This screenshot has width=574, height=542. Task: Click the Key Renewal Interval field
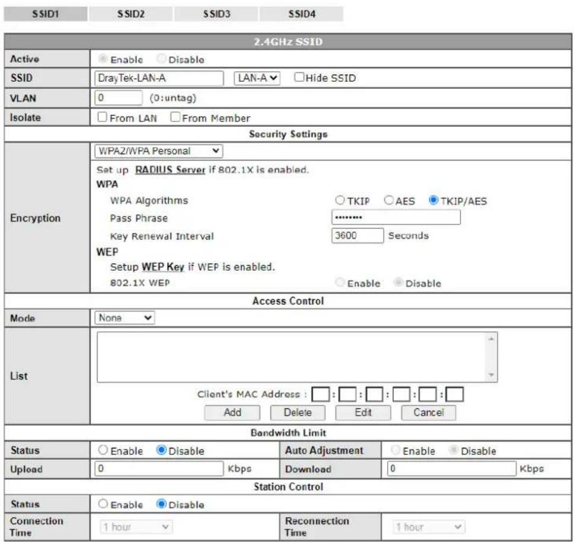(x=358, y=235)
